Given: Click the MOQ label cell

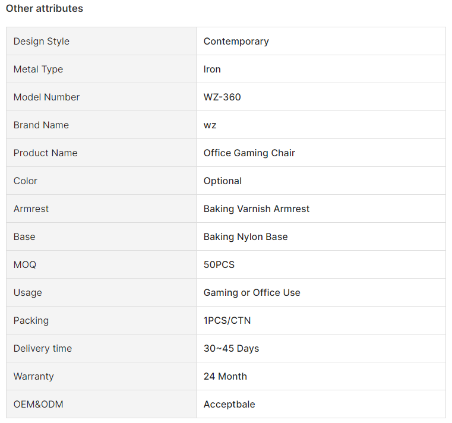Looking at the screenshot, I should point(101,264).
